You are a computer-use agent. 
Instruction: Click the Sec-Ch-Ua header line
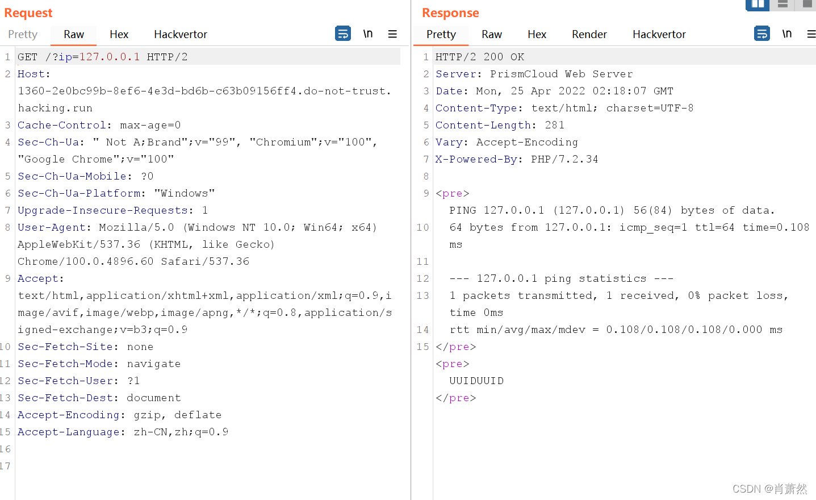(x=198, y=142)
